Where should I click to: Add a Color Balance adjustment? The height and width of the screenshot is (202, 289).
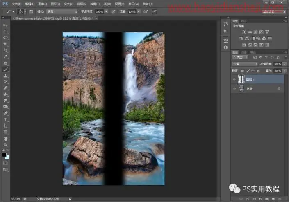tap(247, 38)
